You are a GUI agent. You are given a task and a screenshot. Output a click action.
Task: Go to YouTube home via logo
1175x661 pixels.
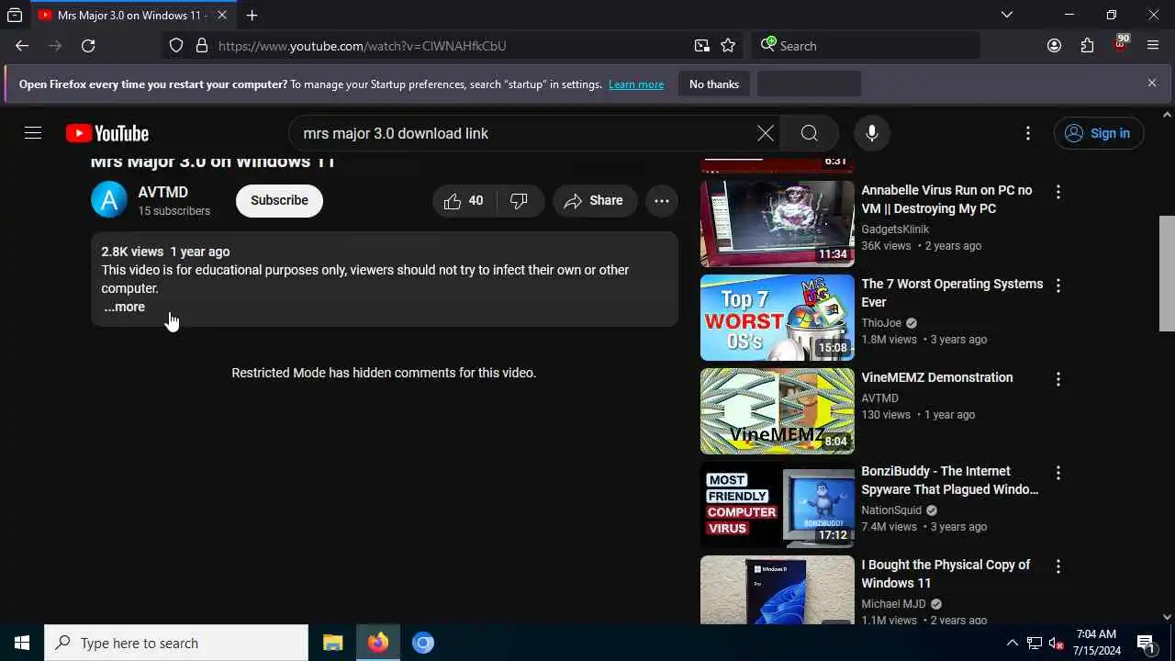(x=107, y=133)
